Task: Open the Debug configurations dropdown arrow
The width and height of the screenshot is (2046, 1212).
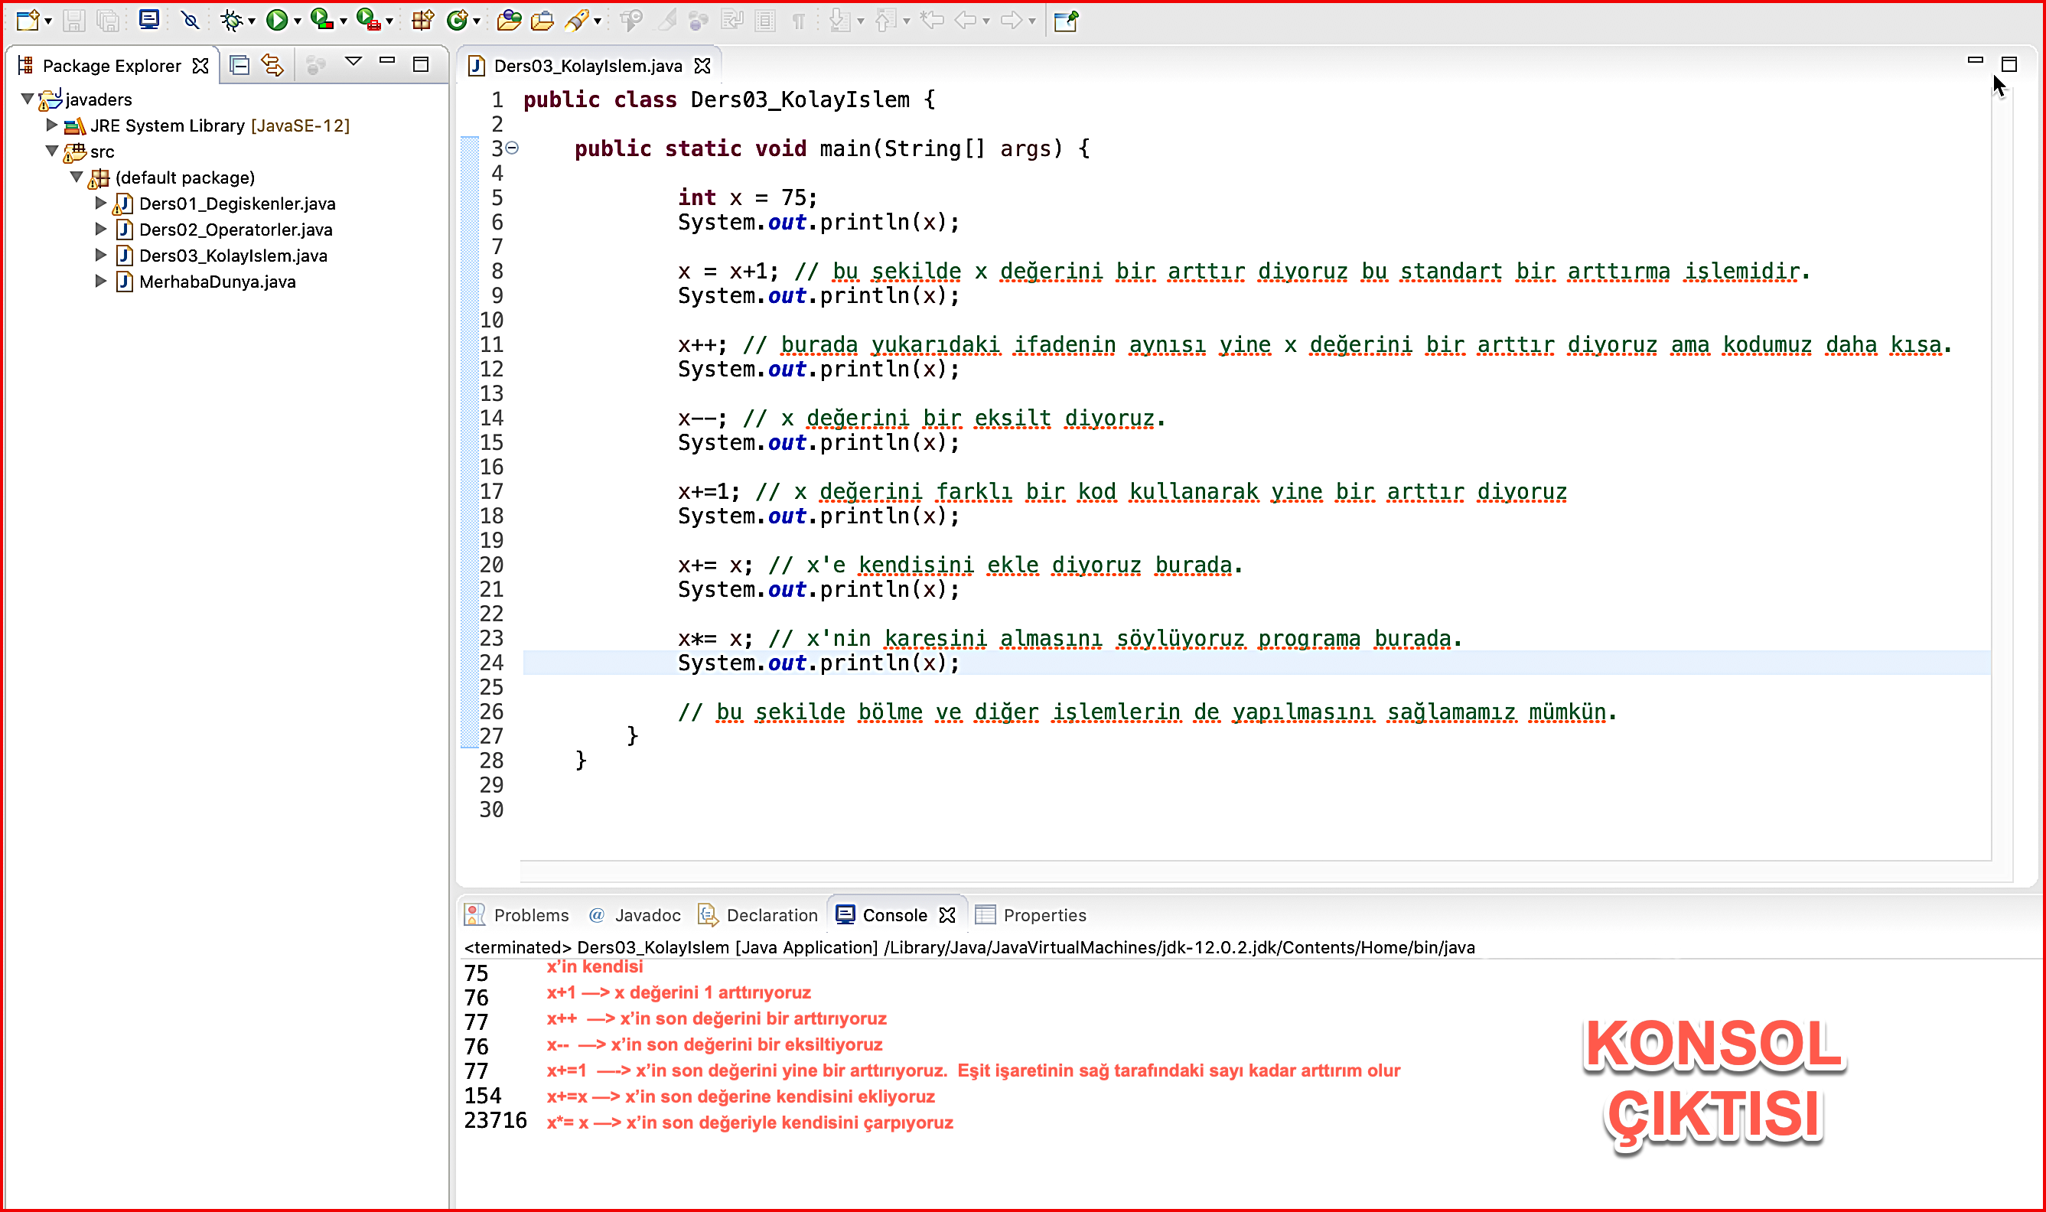Action: tap(252, 22)
